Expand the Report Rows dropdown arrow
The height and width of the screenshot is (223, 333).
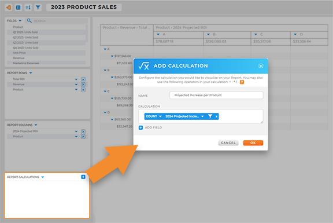(x=31, y=73)
